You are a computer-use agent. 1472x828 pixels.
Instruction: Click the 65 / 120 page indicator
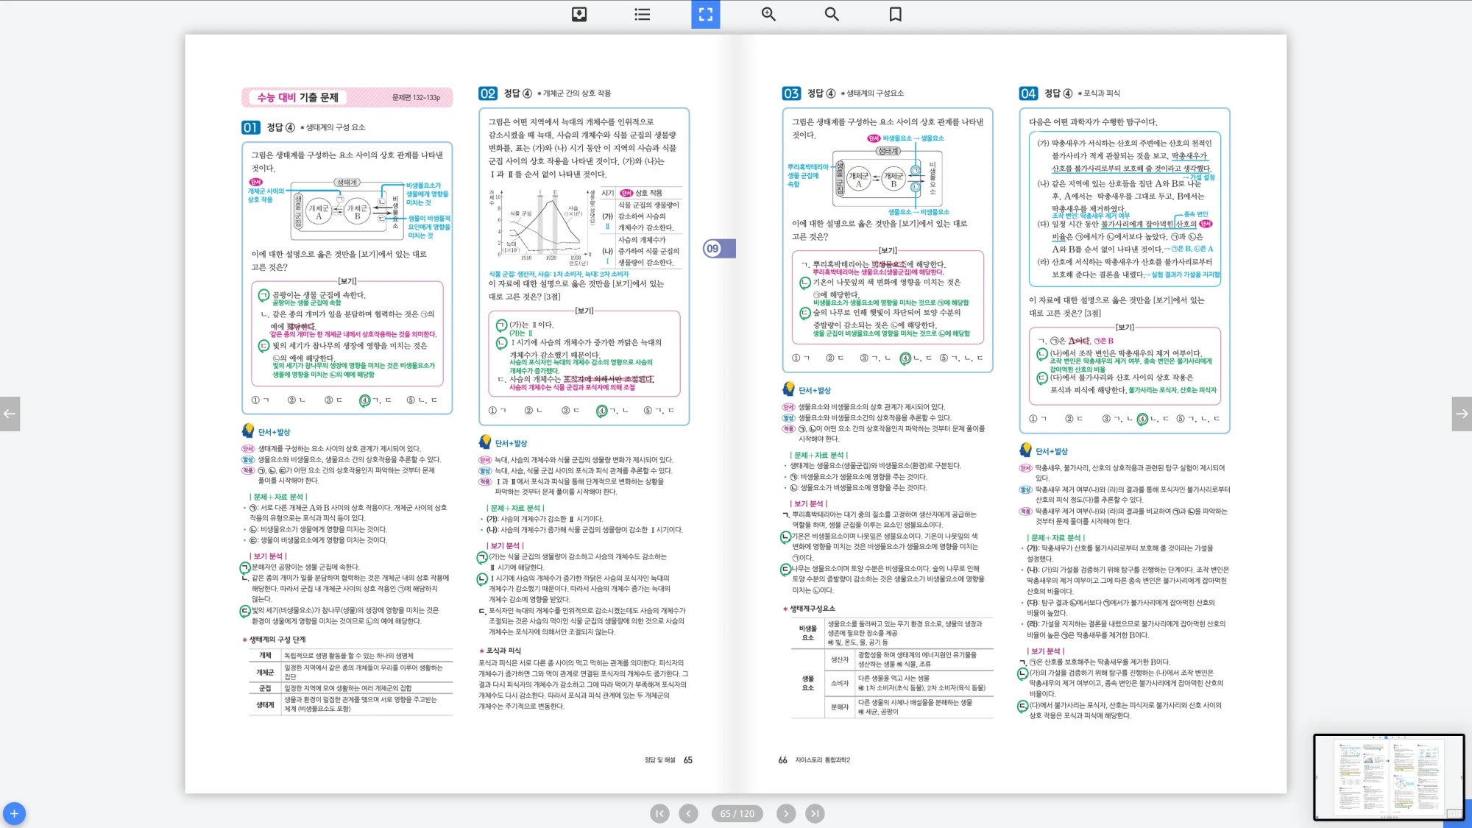[x=737, y=813]
